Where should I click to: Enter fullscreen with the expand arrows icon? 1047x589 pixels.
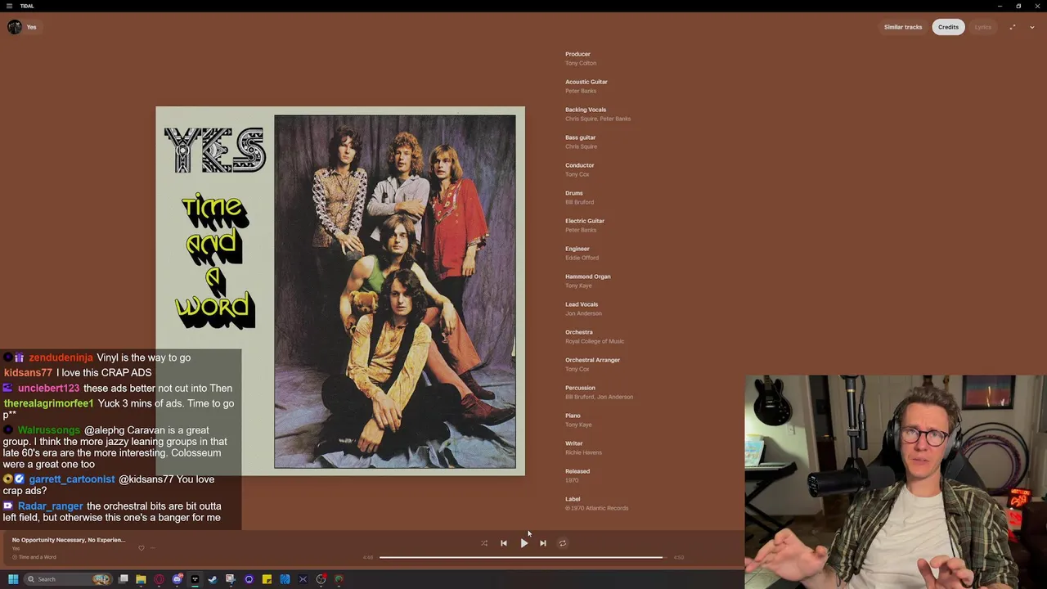(1013, 27)
